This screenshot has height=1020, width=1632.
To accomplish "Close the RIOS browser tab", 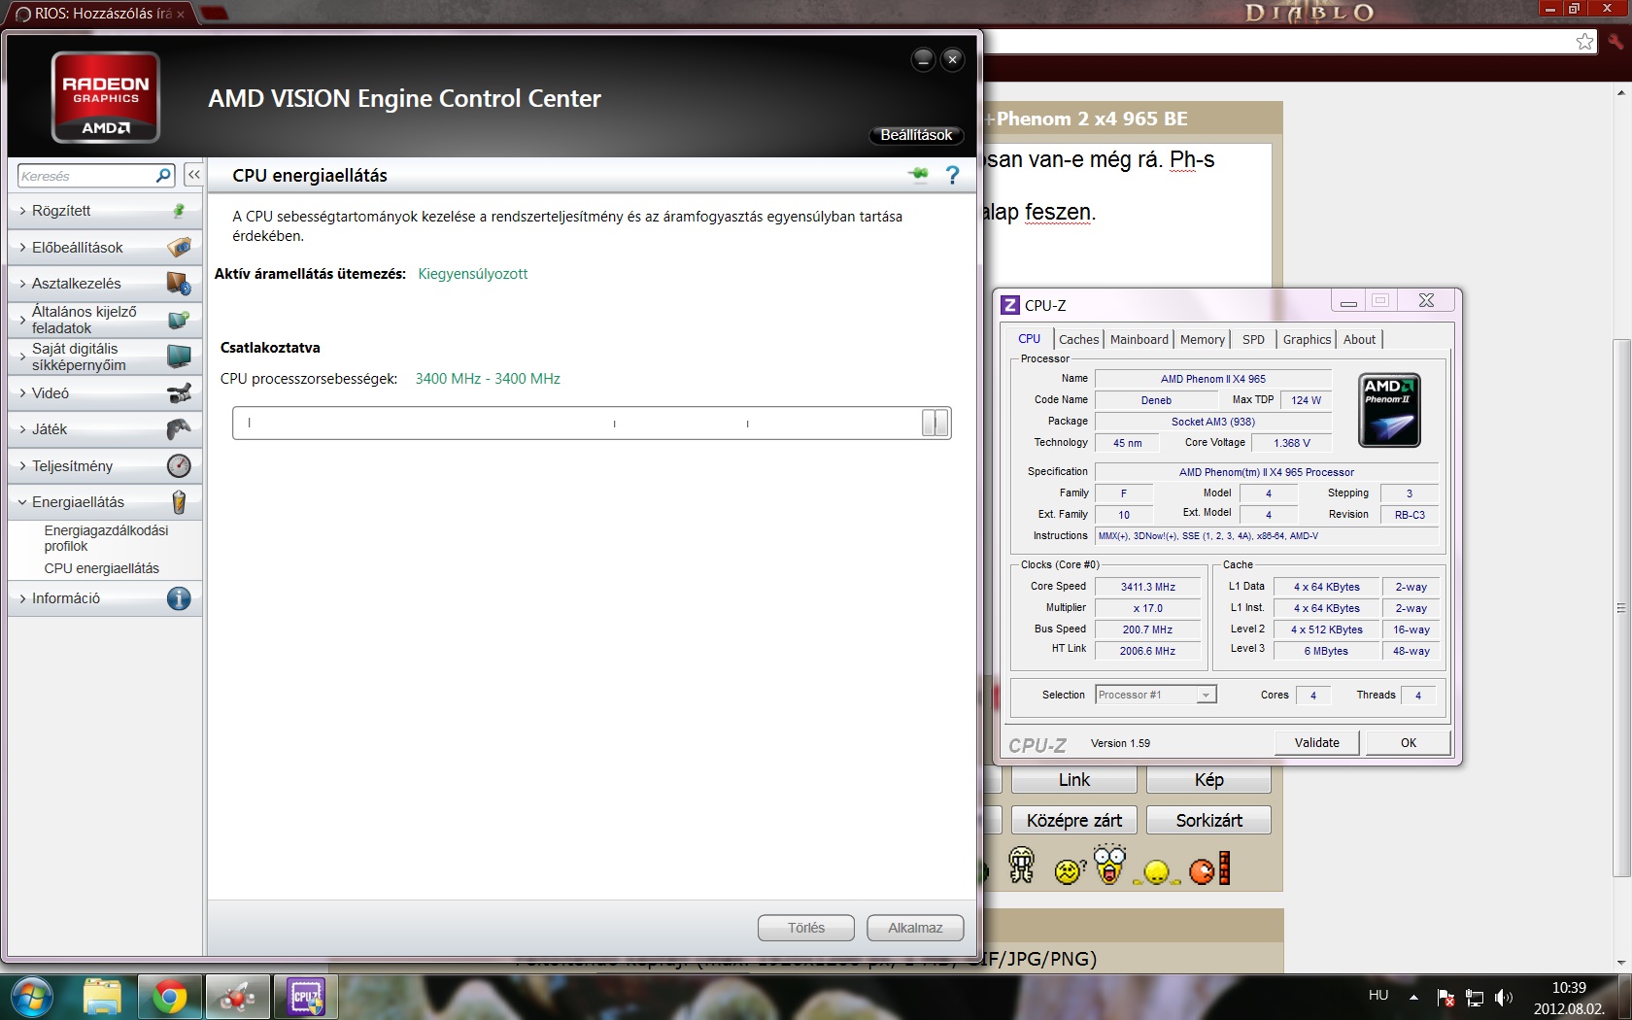I will point(181,15).
